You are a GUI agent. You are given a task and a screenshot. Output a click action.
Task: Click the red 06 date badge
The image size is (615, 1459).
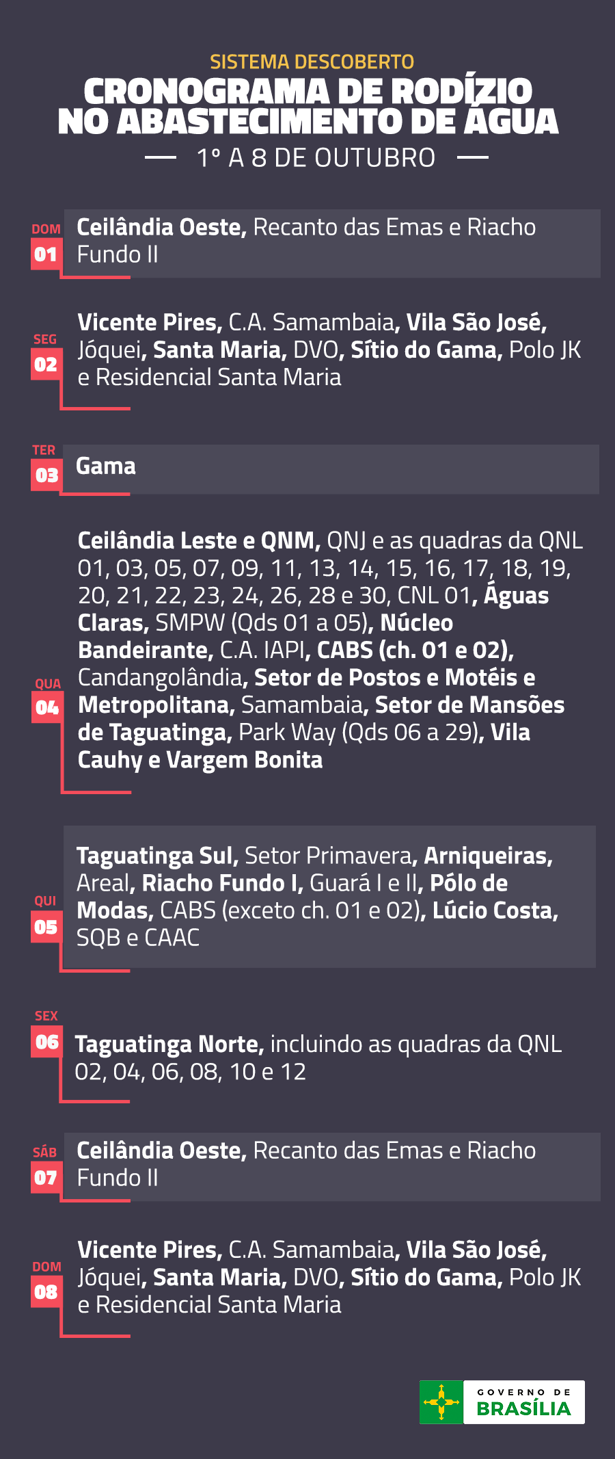point(46,1042)
